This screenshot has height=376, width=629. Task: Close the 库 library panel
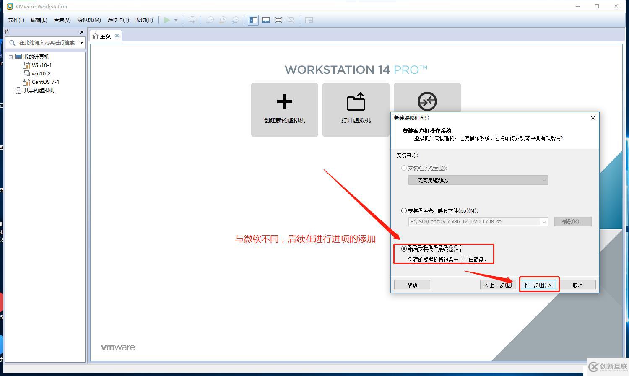[x=81, y=32]
